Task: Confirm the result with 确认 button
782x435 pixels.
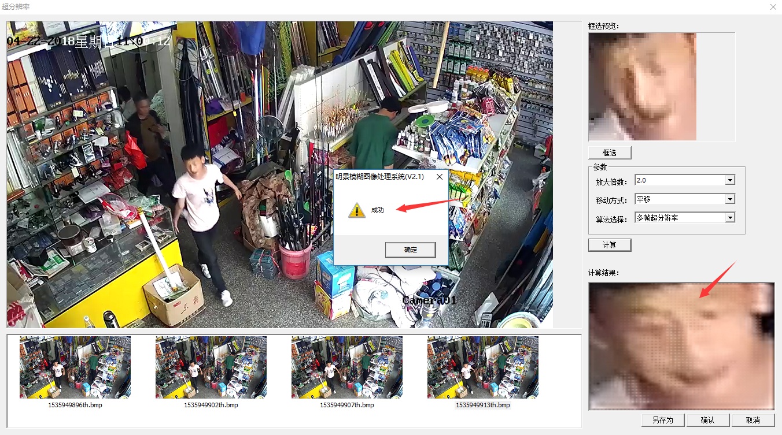Action: [707, 420]
